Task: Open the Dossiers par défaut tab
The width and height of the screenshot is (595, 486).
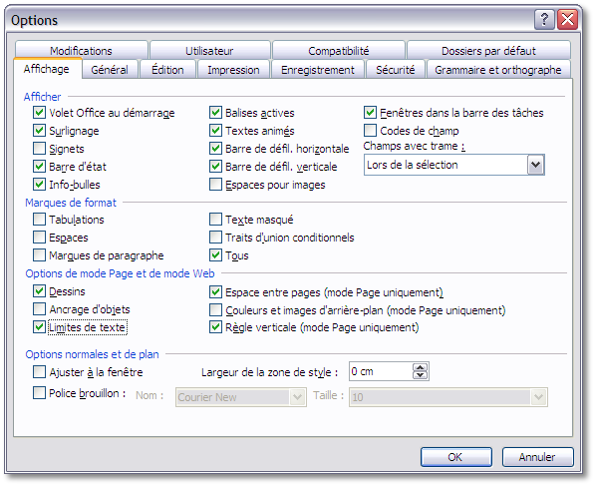Action: [488, 51]
